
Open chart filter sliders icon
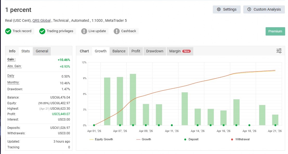279,51
